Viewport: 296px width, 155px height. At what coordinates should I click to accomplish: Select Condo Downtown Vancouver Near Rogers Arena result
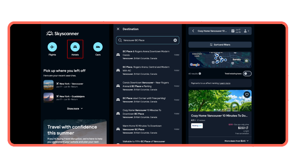tap(147, 86)
